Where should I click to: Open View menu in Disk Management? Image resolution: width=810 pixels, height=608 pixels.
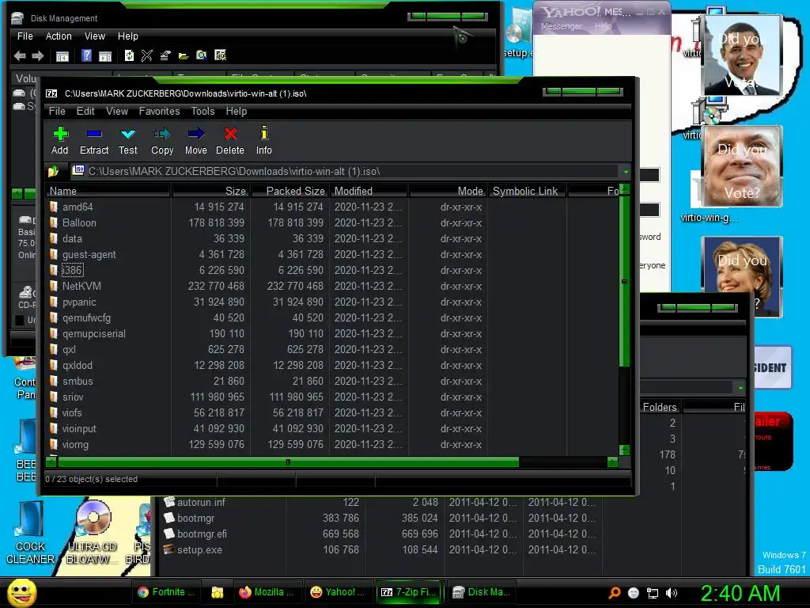[95, 36]
